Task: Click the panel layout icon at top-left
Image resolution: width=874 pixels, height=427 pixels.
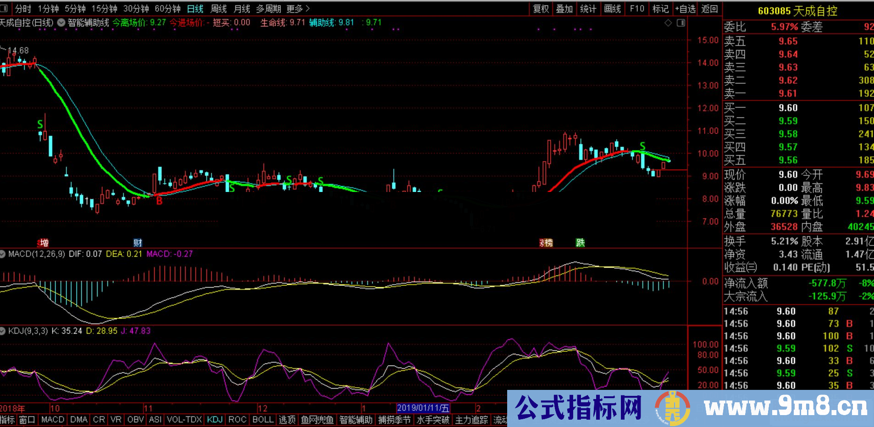Action: point(6,9)
